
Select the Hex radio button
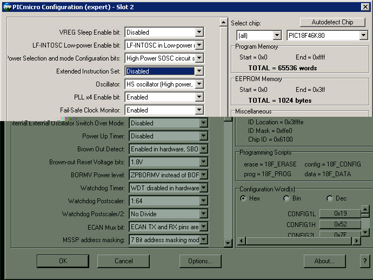pos(243,198)
